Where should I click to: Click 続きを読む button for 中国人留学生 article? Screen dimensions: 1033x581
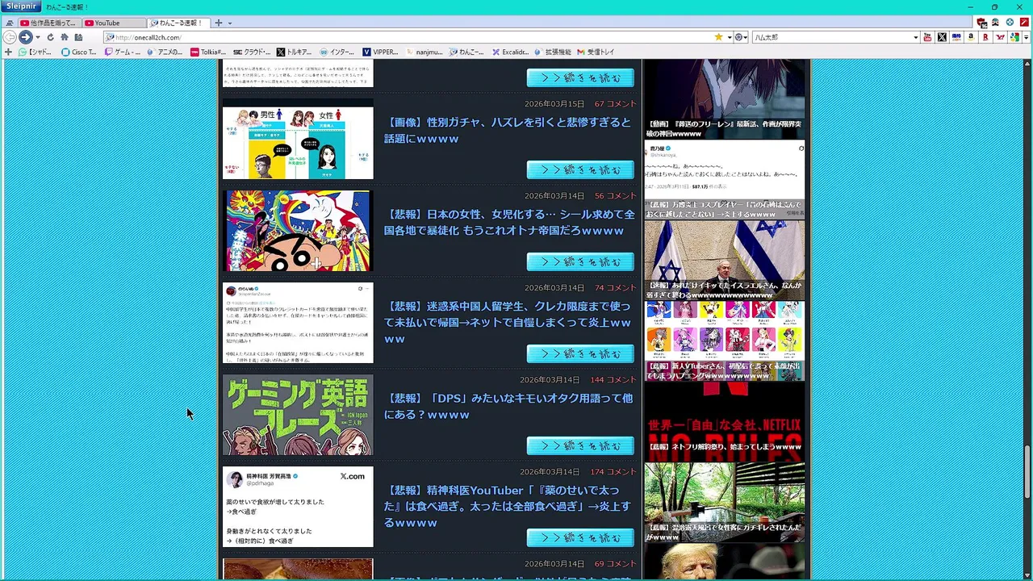(x=580, y=353)
